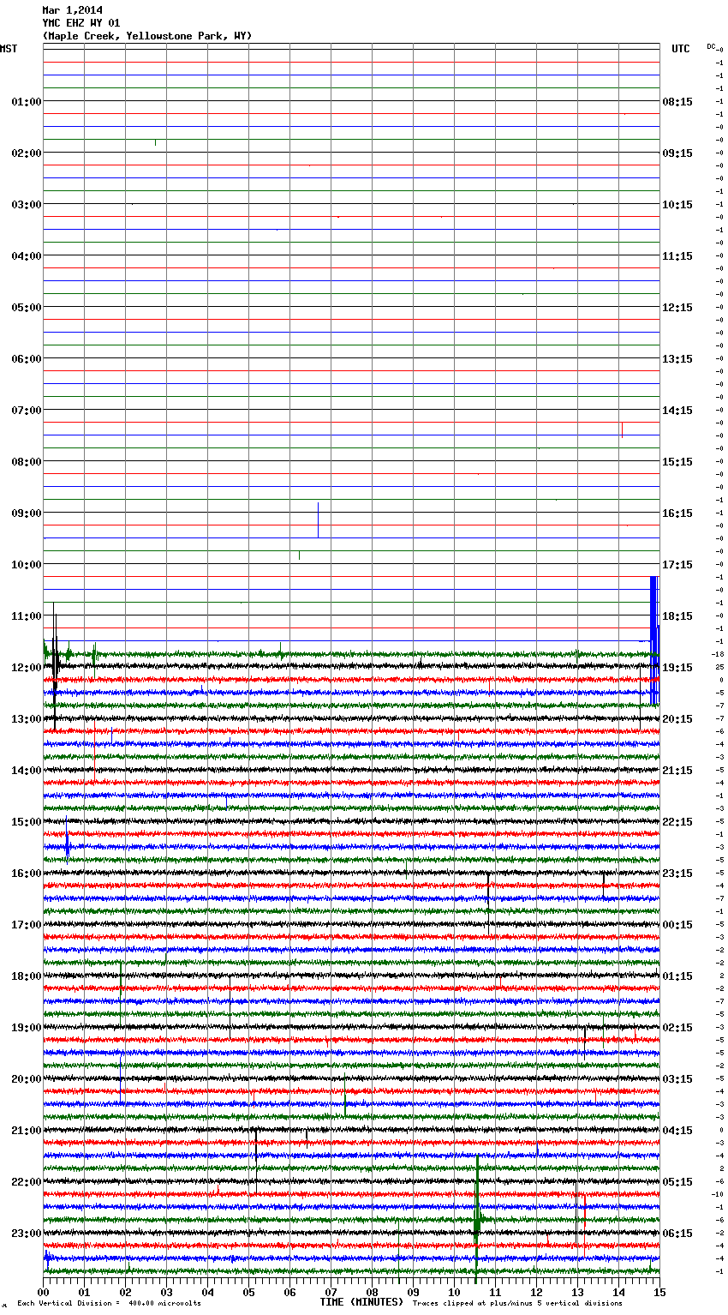Click the blue burst on the 15:30 MST trace

coord(68,847)
